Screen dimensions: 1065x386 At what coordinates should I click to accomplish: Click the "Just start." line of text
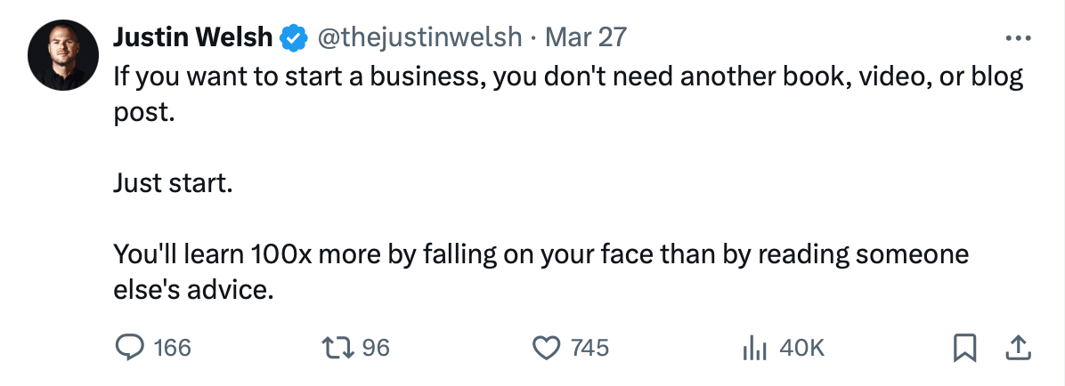172,184
